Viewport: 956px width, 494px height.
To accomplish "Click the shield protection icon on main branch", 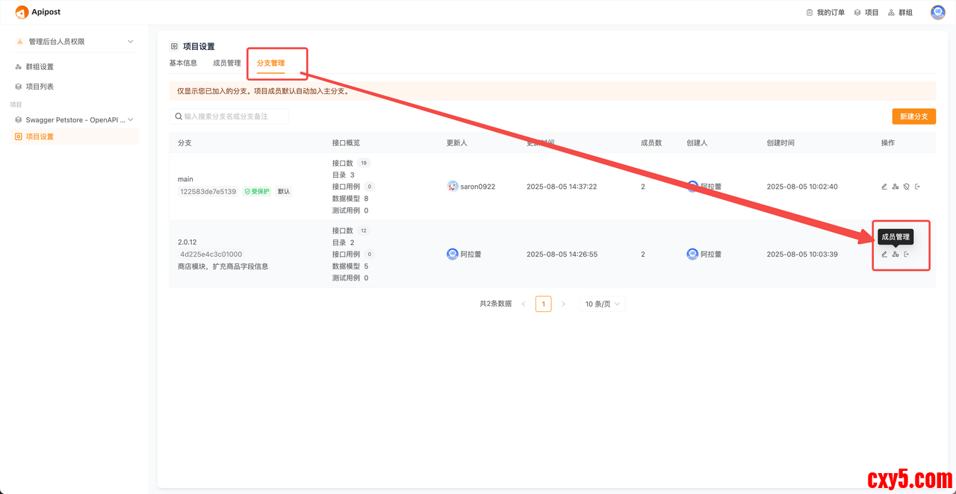I will 906,187.
